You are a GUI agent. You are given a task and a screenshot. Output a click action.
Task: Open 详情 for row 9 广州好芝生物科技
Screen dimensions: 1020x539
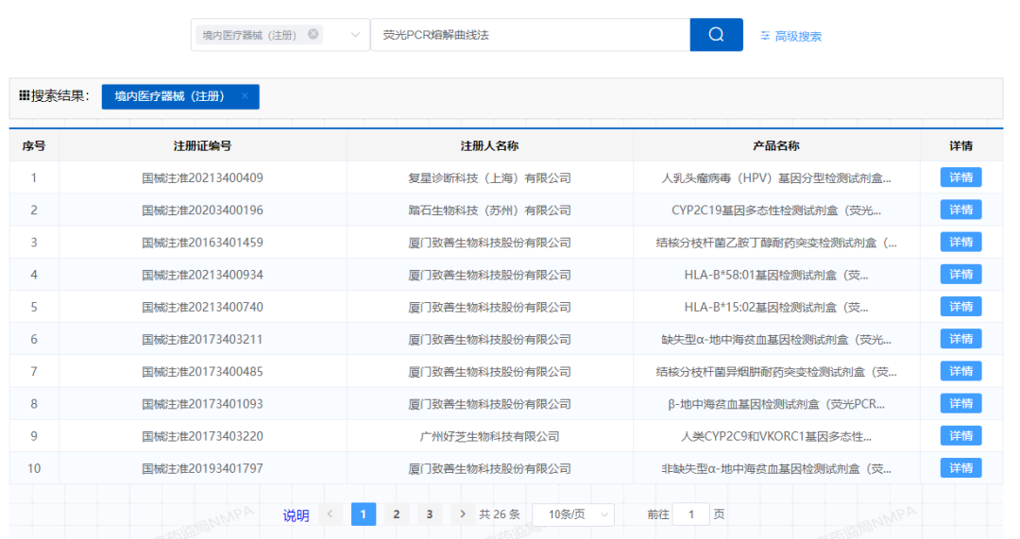960,436
